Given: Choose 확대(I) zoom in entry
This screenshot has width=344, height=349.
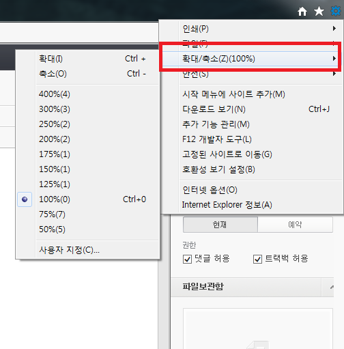Looking at the screenshot, I should click(x=87, y=59).
